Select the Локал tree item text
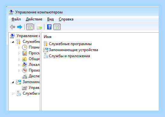This screenshot has width=165, height=117. tap(34, 65)
